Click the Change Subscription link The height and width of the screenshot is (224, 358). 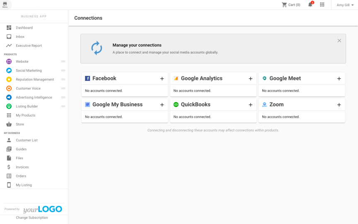pos(32,218)
